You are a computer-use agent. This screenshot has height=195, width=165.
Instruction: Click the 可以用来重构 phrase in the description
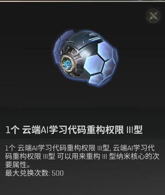coord(79,156)
